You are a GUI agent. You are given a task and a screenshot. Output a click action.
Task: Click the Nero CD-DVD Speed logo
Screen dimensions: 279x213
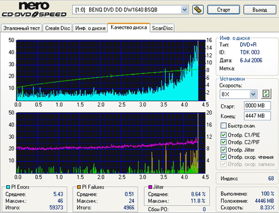point(34,10)
